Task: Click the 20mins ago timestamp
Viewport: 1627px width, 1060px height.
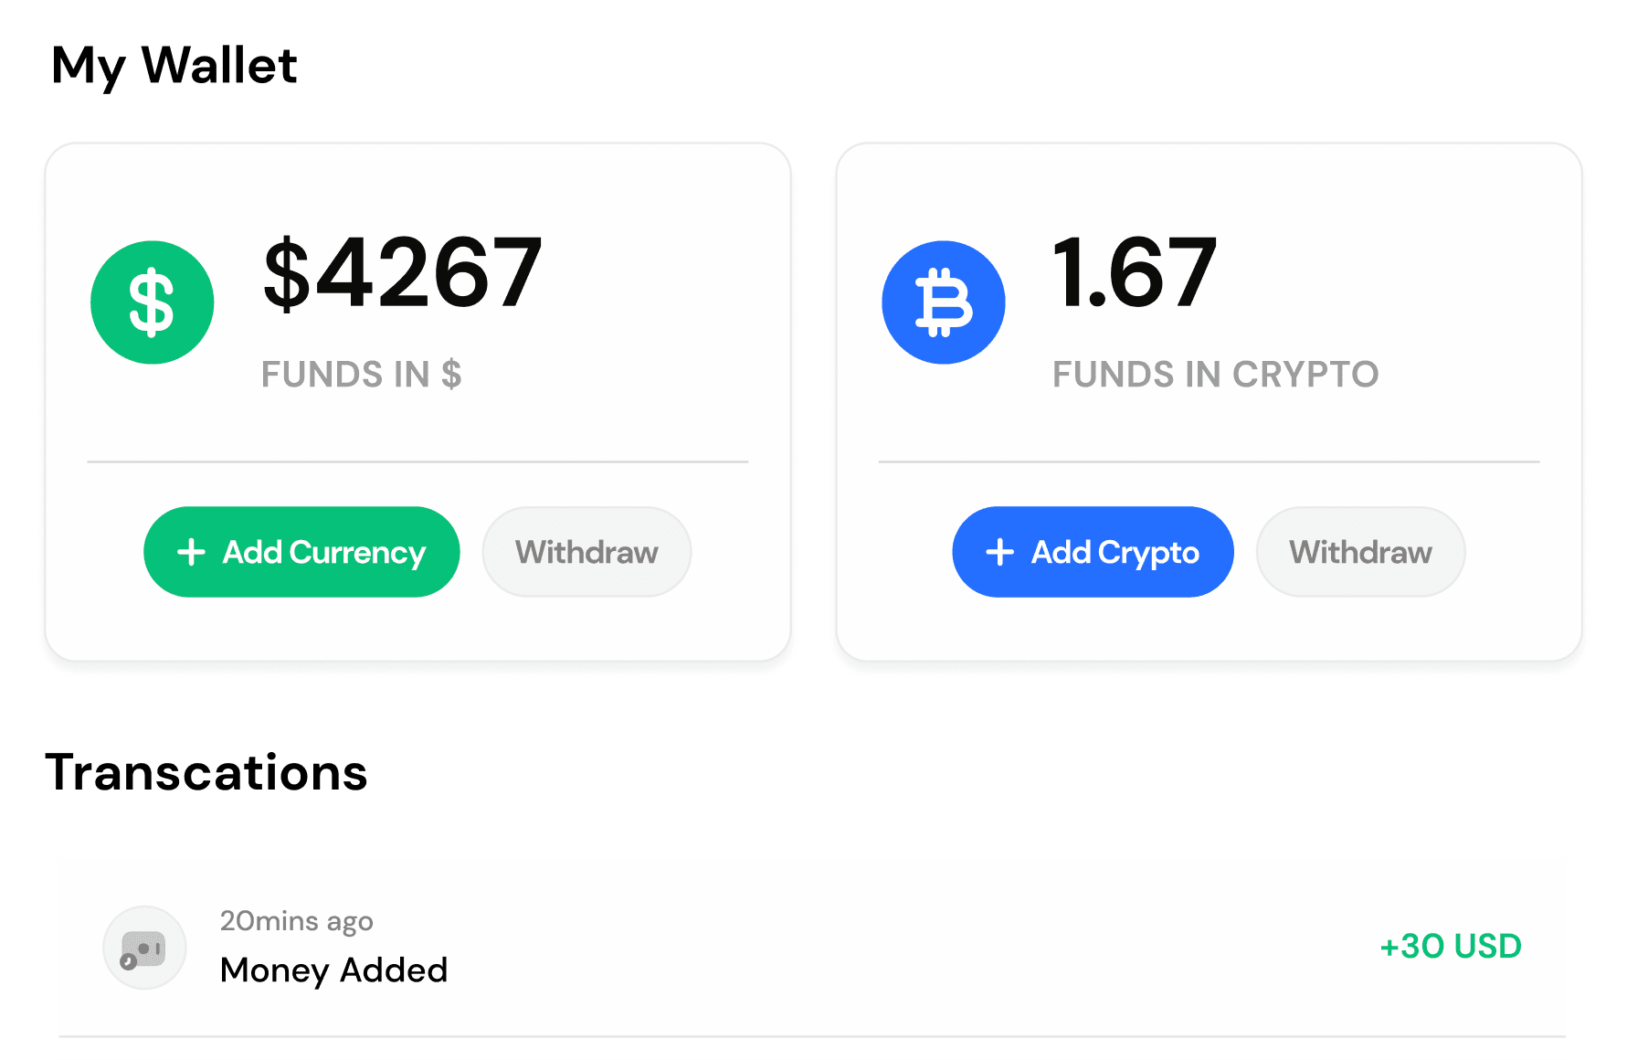Action: tap(297, 921)
